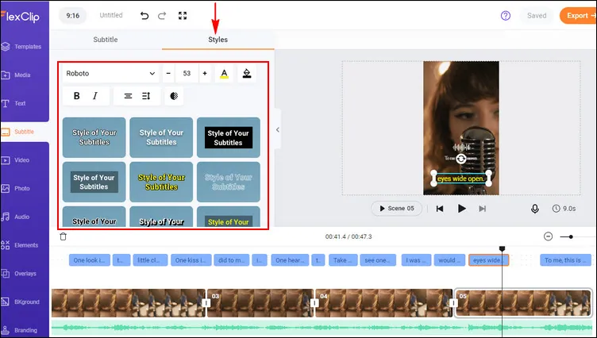Select the 'One kiss i...' subtitle clip
597x338 pixels.
point(191,260)
